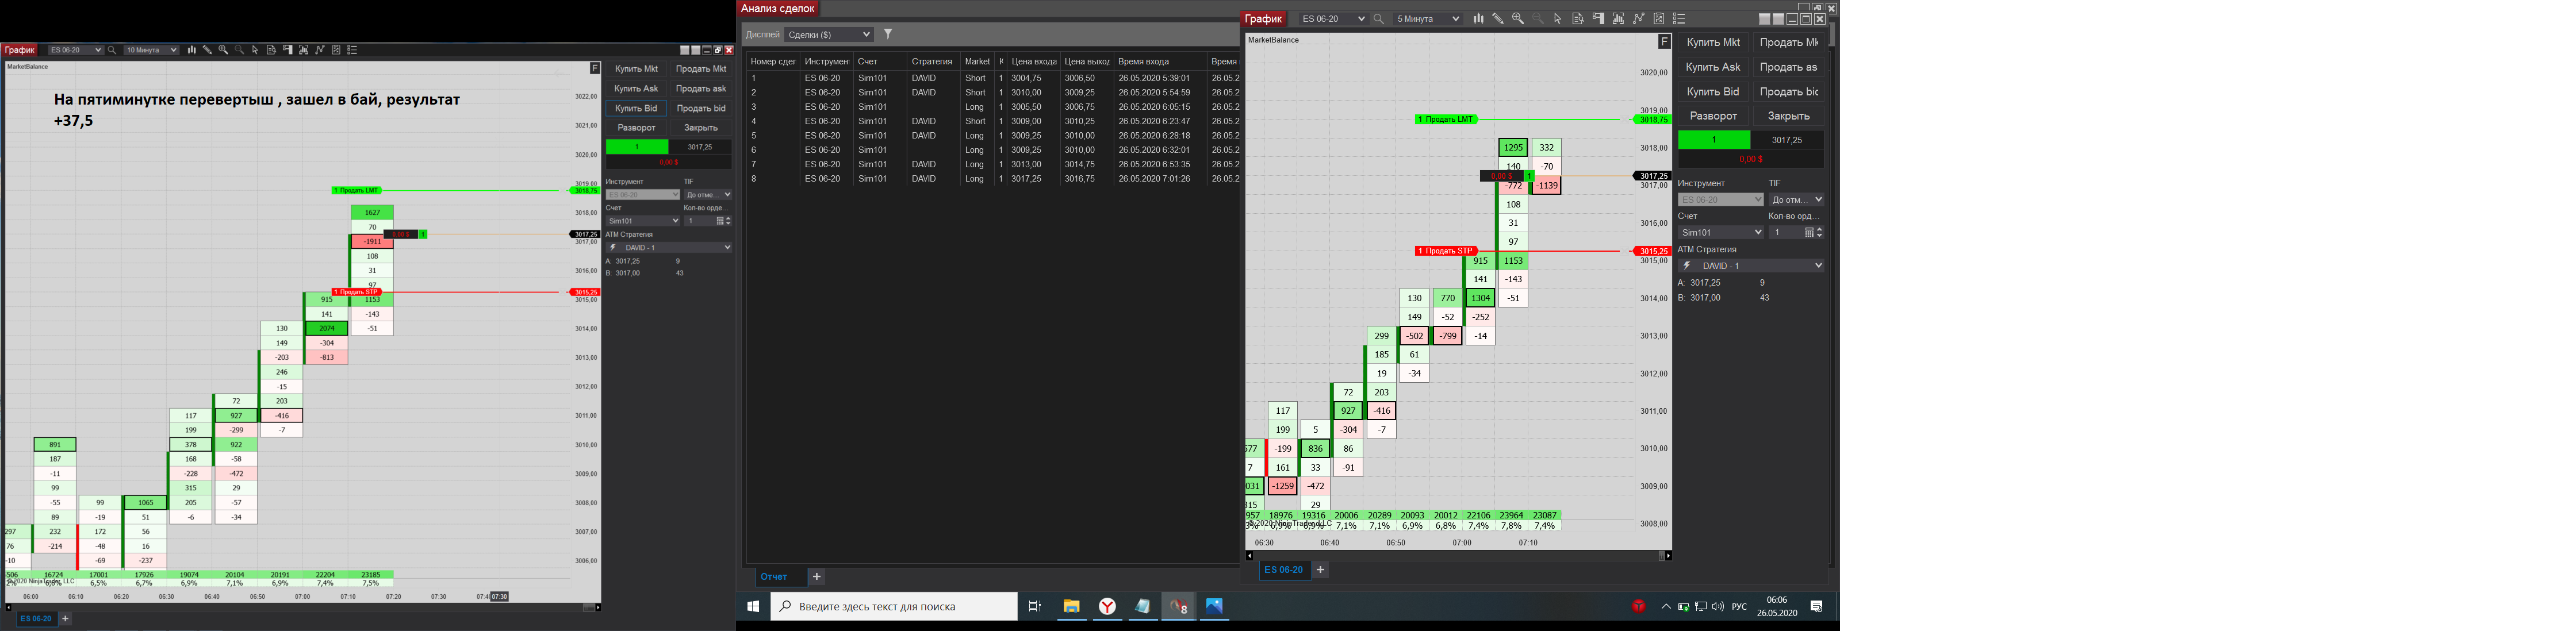The image size is (2576, 631).
Task: Click the filter funnel icon in Анализ сделок
Action: 888,34
